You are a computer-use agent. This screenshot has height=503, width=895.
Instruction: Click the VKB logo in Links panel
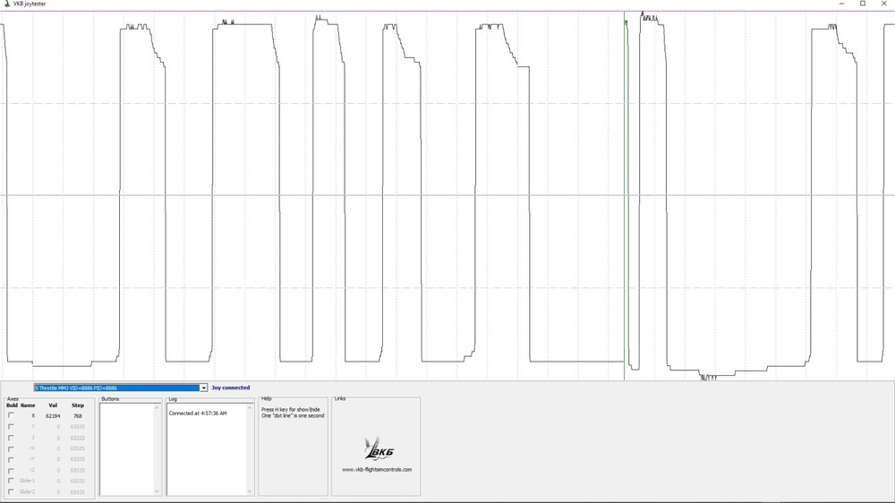click(378, 448)
